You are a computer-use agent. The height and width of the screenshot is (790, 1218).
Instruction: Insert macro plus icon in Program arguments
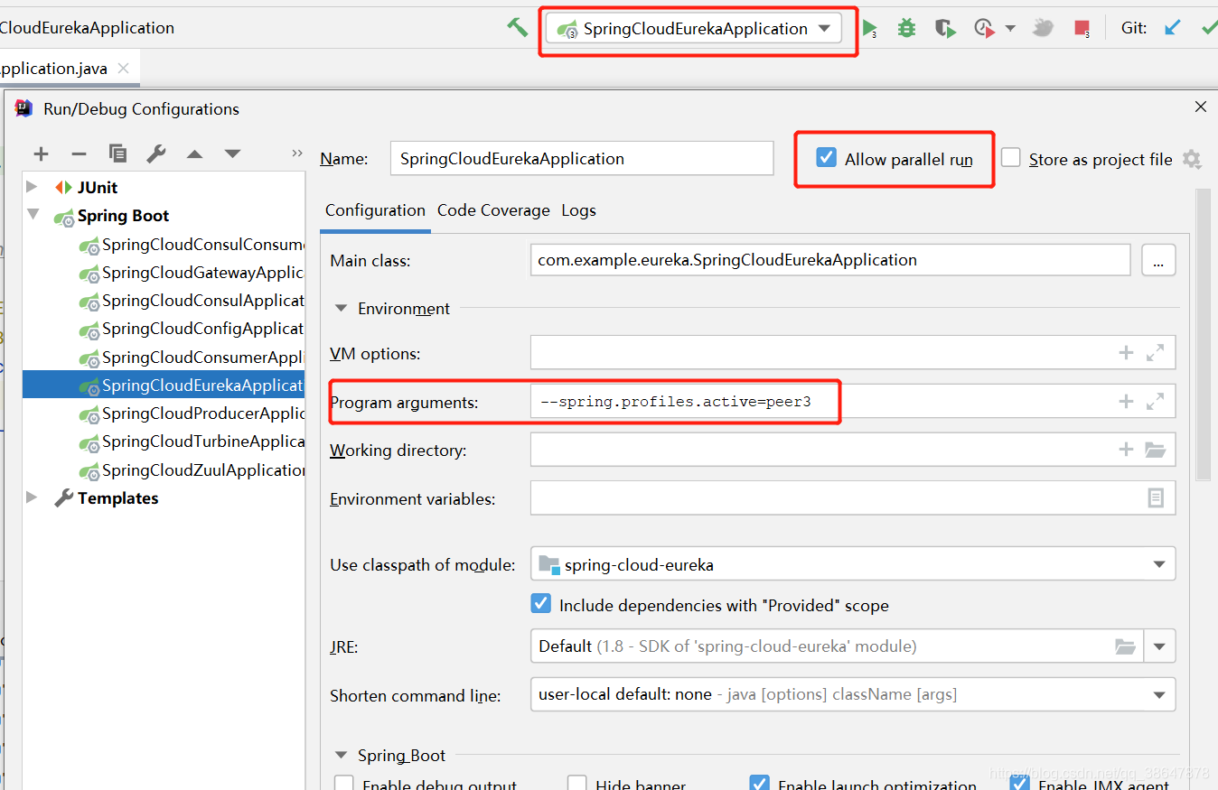coord(1126,402)
